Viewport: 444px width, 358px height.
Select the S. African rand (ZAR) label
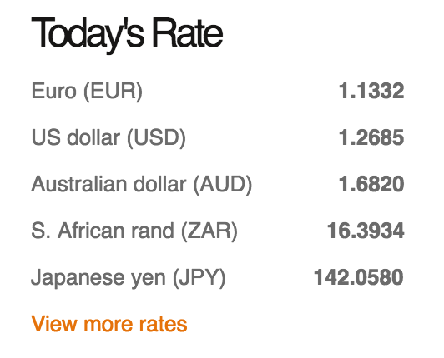[x=134, y=231]
